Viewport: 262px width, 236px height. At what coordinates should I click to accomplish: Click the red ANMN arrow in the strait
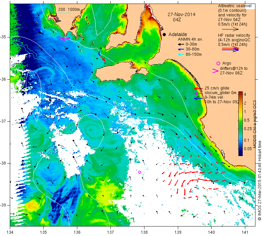pos(103,58)
